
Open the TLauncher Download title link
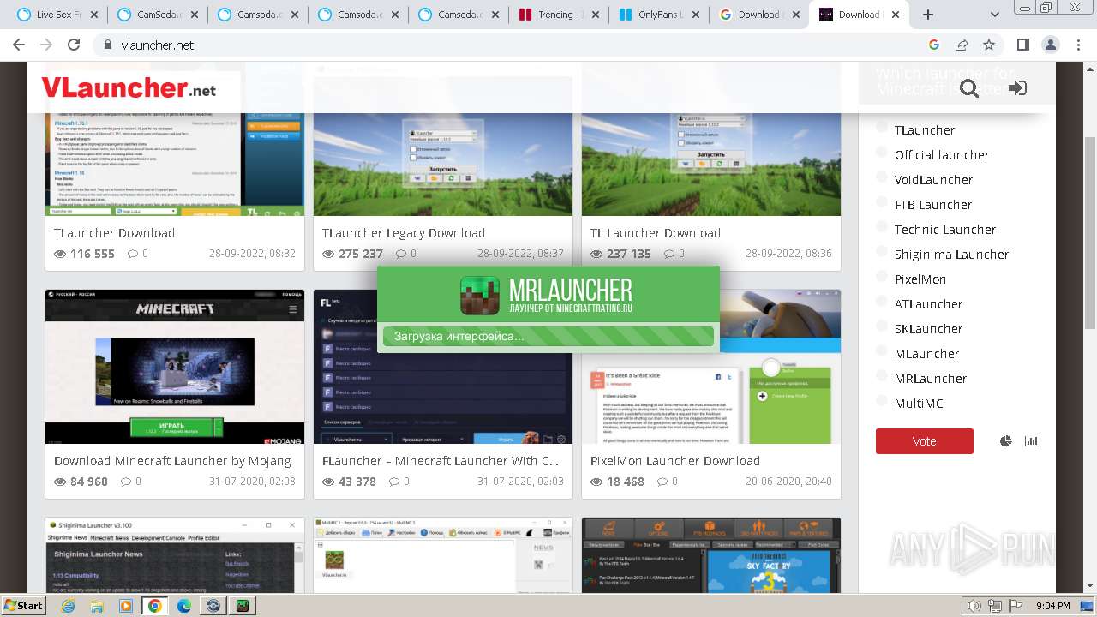[114, 233]
